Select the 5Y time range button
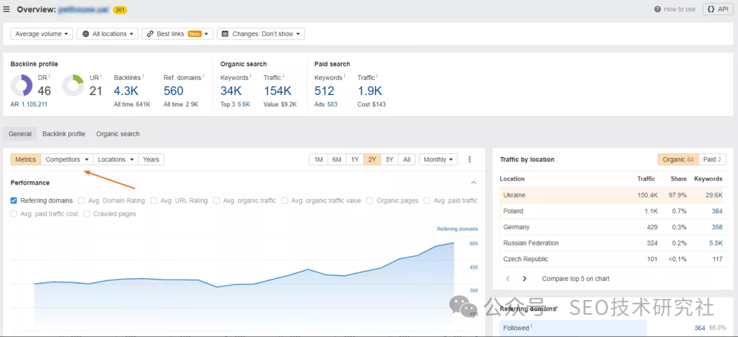 tap(389, 159)
